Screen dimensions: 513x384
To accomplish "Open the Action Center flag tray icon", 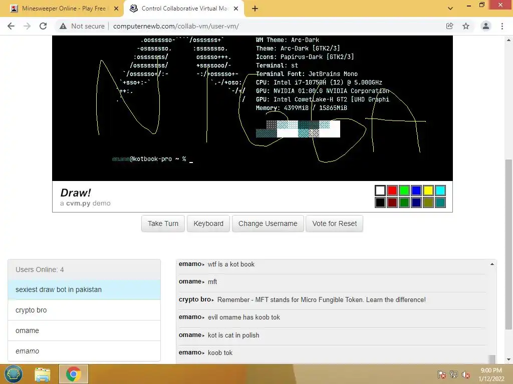I will tap(442, 374).
